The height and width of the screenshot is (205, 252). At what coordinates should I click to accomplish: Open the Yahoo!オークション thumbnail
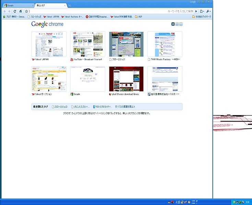point(49,79)
